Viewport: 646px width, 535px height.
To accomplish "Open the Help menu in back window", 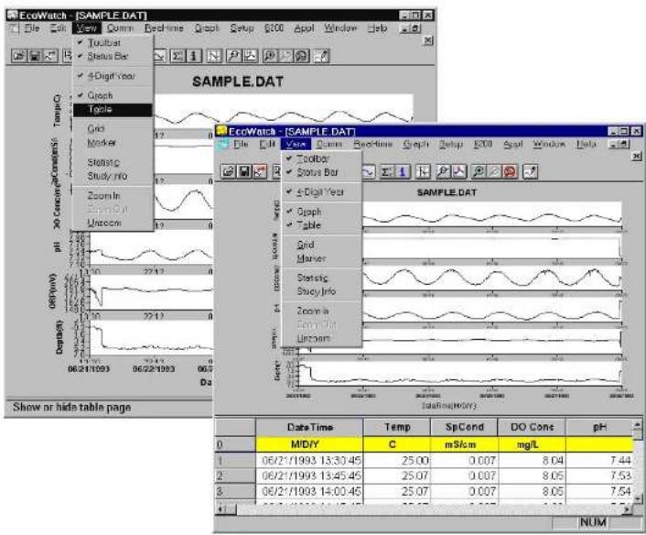I will coord(377,28).
